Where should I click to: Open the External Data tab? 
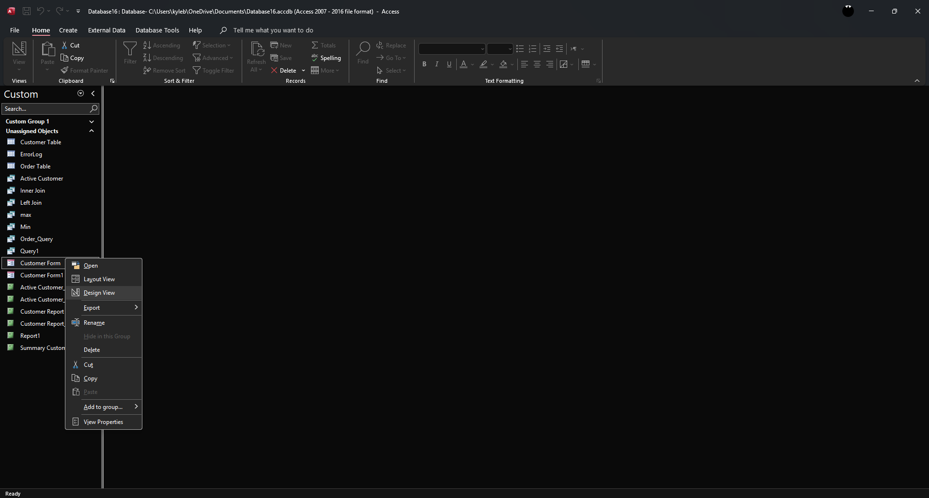tap(107, 30)
